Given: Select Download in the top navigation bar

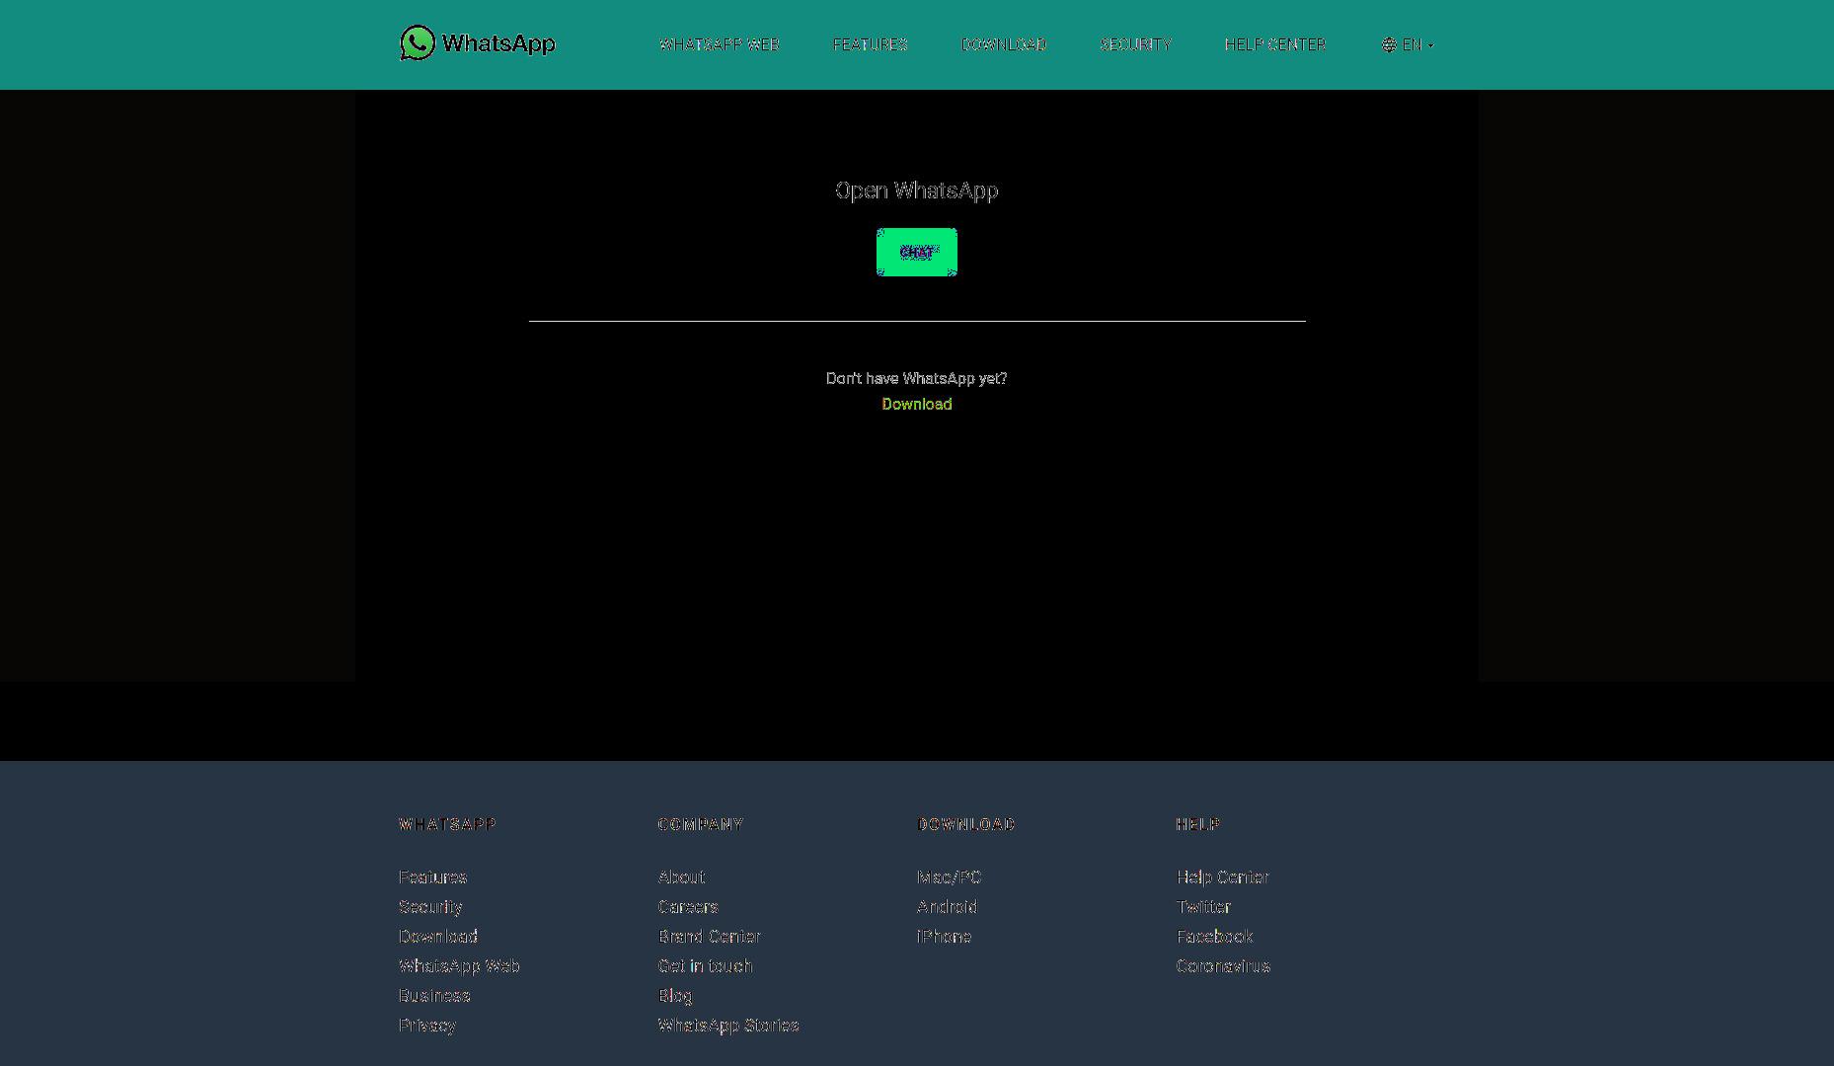Looking at the screenshot, I should click(x=1004, y=44).
